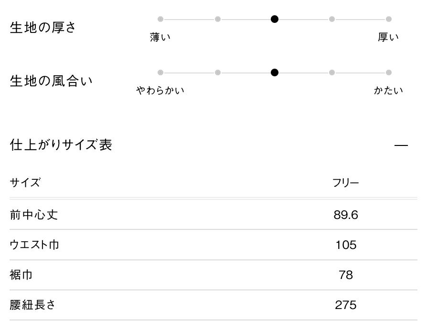The height and width of the screenshot is (330, 427).
Task: Select the first dot on 生地の風合い scale
Action: [160, 72]
